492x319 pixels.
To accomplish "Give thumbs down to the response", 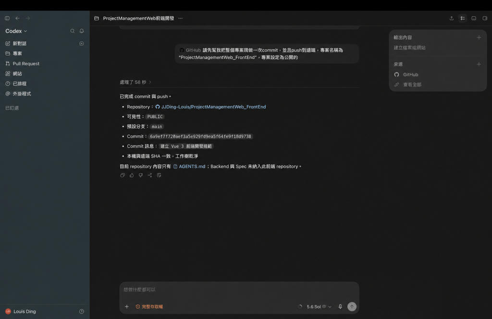I will tap(141, 175).
